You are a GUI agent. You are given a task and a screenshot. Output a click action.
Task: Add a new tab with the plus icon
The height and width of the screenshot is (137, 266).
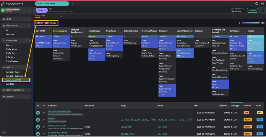[x=72, y=4]
